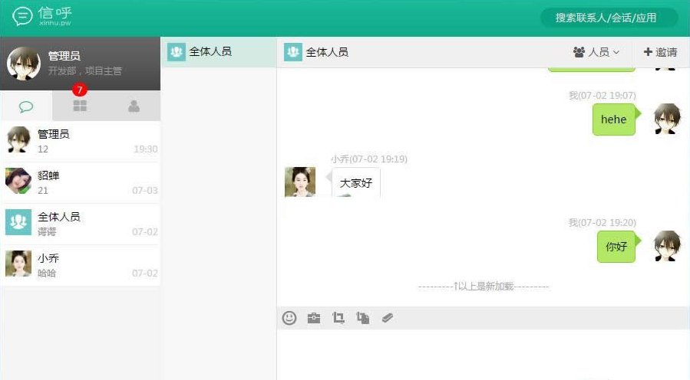Click the 开发部，项目主管 subtitle text
Image resolution: width=690 pixels, height=380 pixels.
tap(84, 70)
